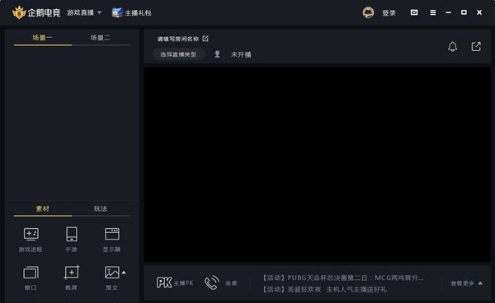Add a 窗口 window capture source
The height and width of the screenshot is (303, 495).
pos(31,278)
